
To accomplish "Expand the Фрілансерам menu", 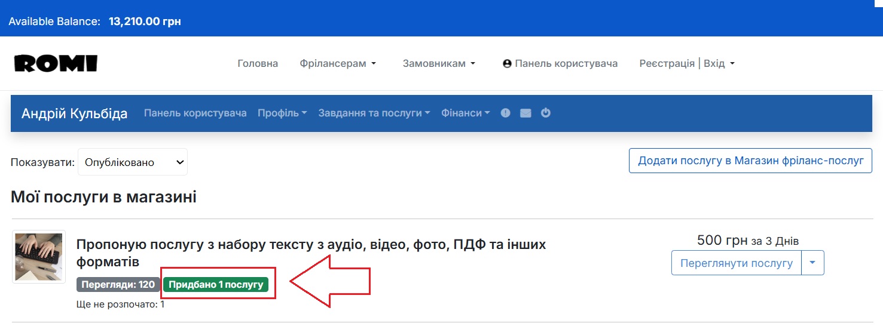I will tap(338, 63).
